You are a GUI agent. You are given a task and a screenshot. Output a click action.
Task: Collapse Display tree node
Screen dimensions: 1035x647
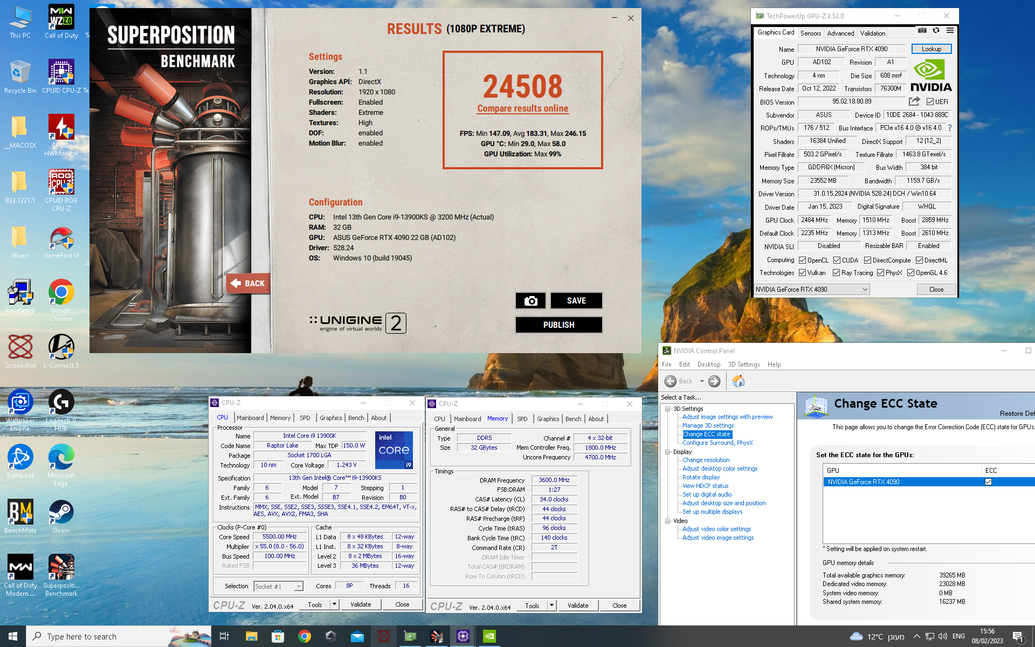point(668,452)
